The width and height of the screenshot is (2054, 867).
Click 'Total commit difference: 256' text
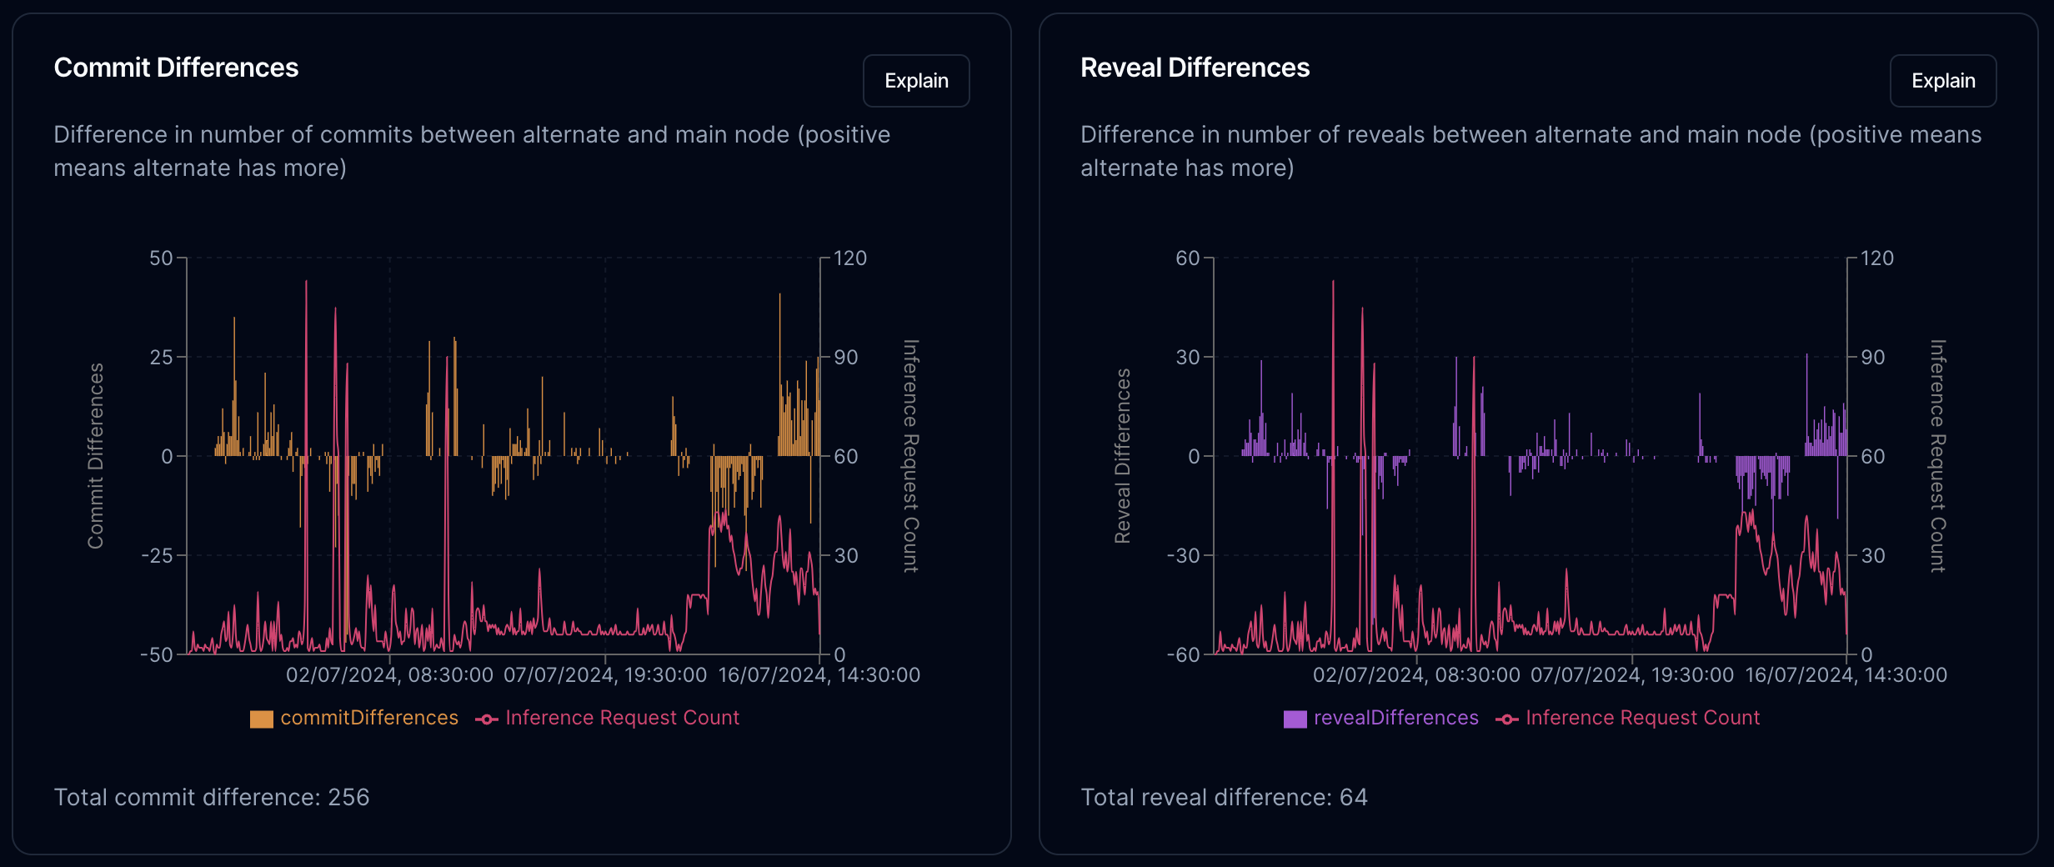point(212,797)
